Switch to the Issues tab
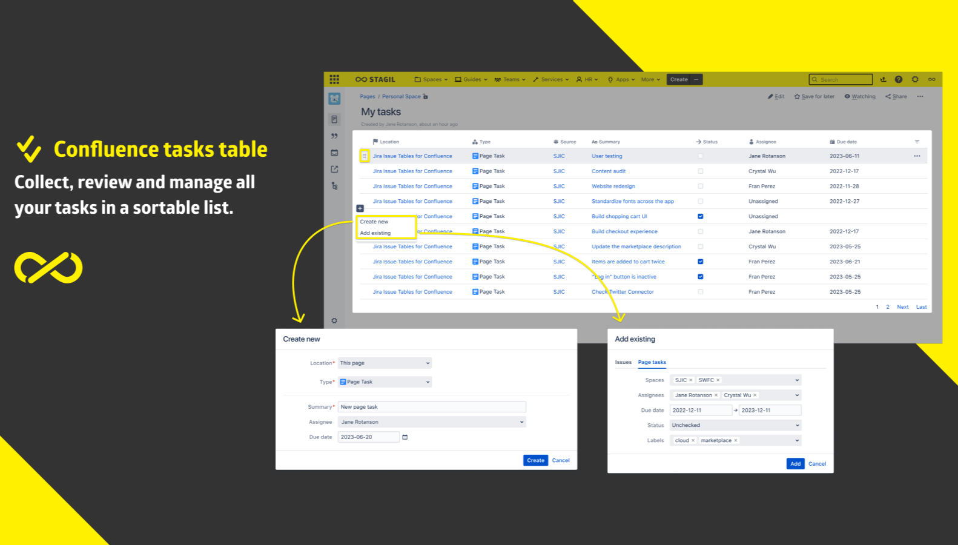 pos(623,362)
